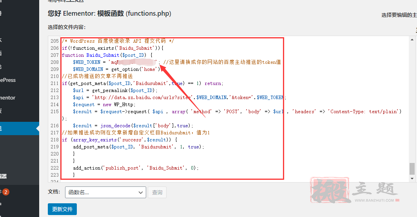Viewport: 417px width, 217px height.
Task: Click the code editor scrollbar thumb
Action: coord(412,168)
